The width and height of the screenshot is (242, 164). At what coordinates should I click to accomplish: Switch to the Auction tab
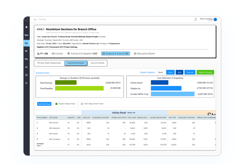click(x=57, y=54)
